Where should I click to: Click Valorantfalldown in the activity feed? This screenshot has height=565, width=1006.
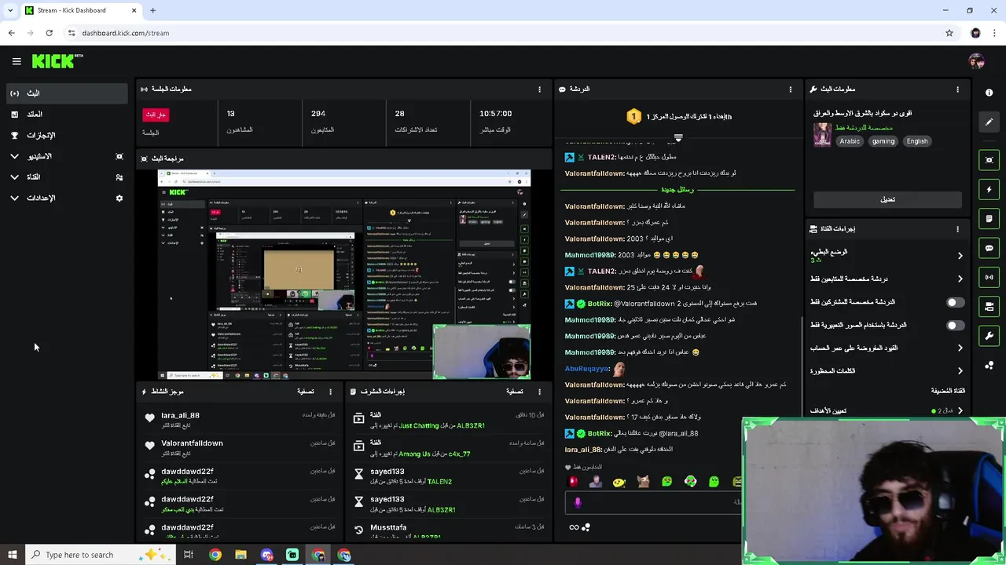[192, 443]
